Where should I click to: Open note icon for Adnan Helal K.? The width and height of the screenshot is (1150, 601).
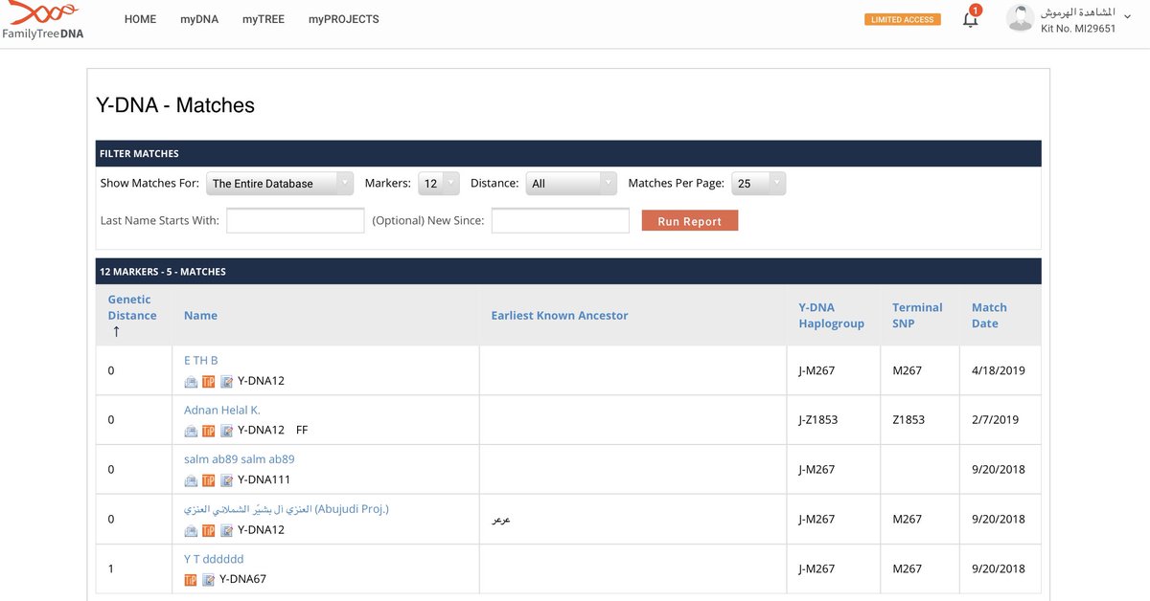point(226,431)
